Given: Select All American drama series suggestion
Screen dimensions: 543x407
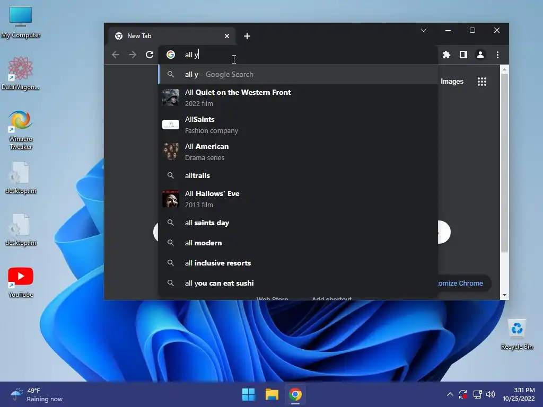Looking at the screenshot, I should click(298, 152).
